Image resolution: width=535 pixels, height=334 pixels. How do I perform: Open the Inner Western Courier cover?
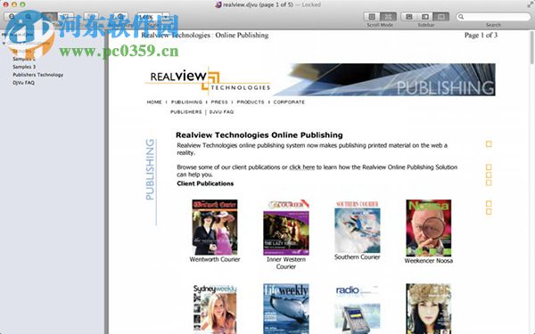tap(286, 227)
